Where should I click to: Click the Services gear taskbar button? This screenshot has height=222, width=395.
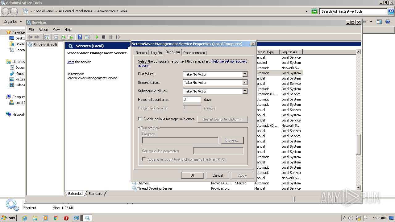pyautogui.click(x=87, y=218)
